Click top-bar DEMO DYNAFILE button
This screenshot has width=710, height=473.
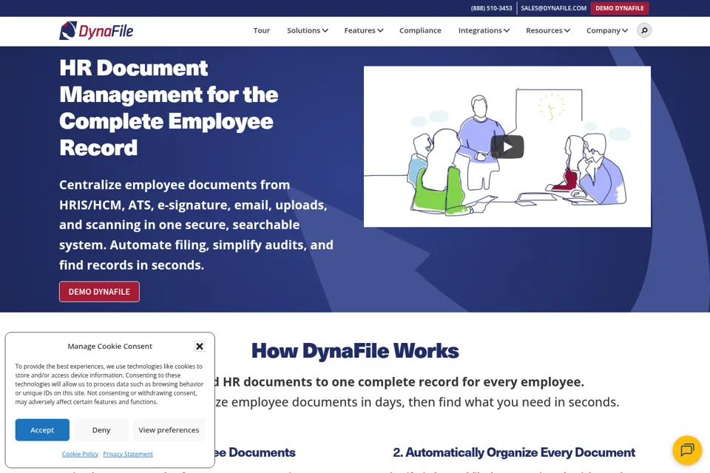tap(620, 8)
